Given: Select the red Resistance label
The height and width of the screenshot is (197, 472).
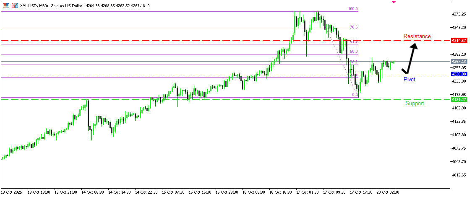Looking at the screenshot, I should coord(417,36).
